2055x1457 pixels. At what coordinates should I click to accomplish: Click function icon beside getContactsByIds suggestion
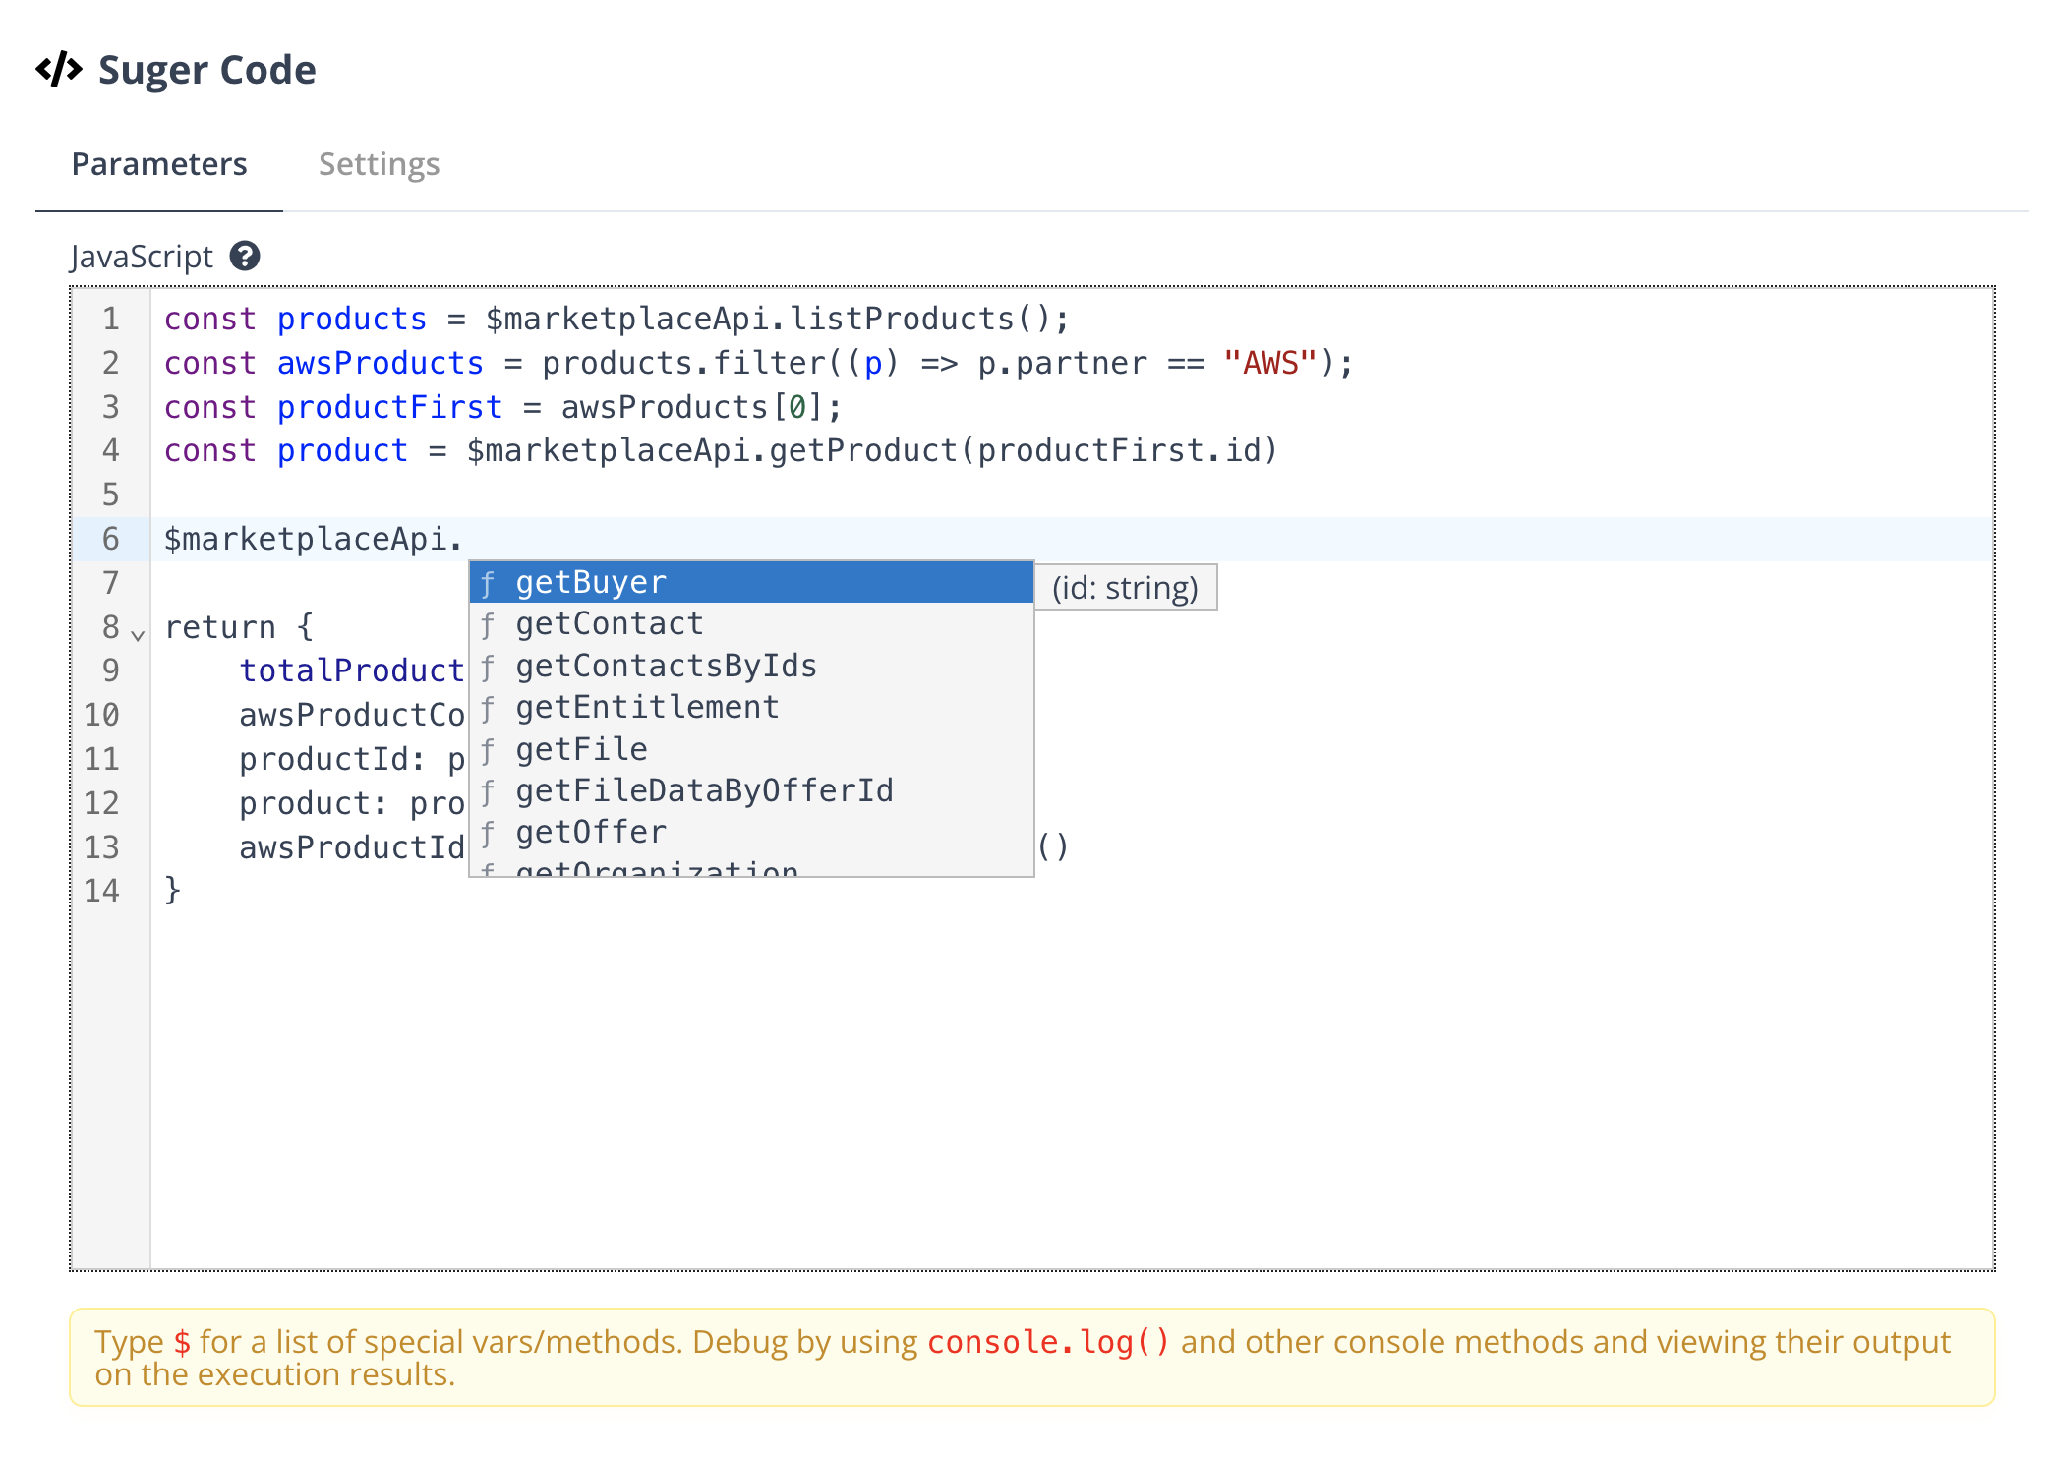pos(488,667)
